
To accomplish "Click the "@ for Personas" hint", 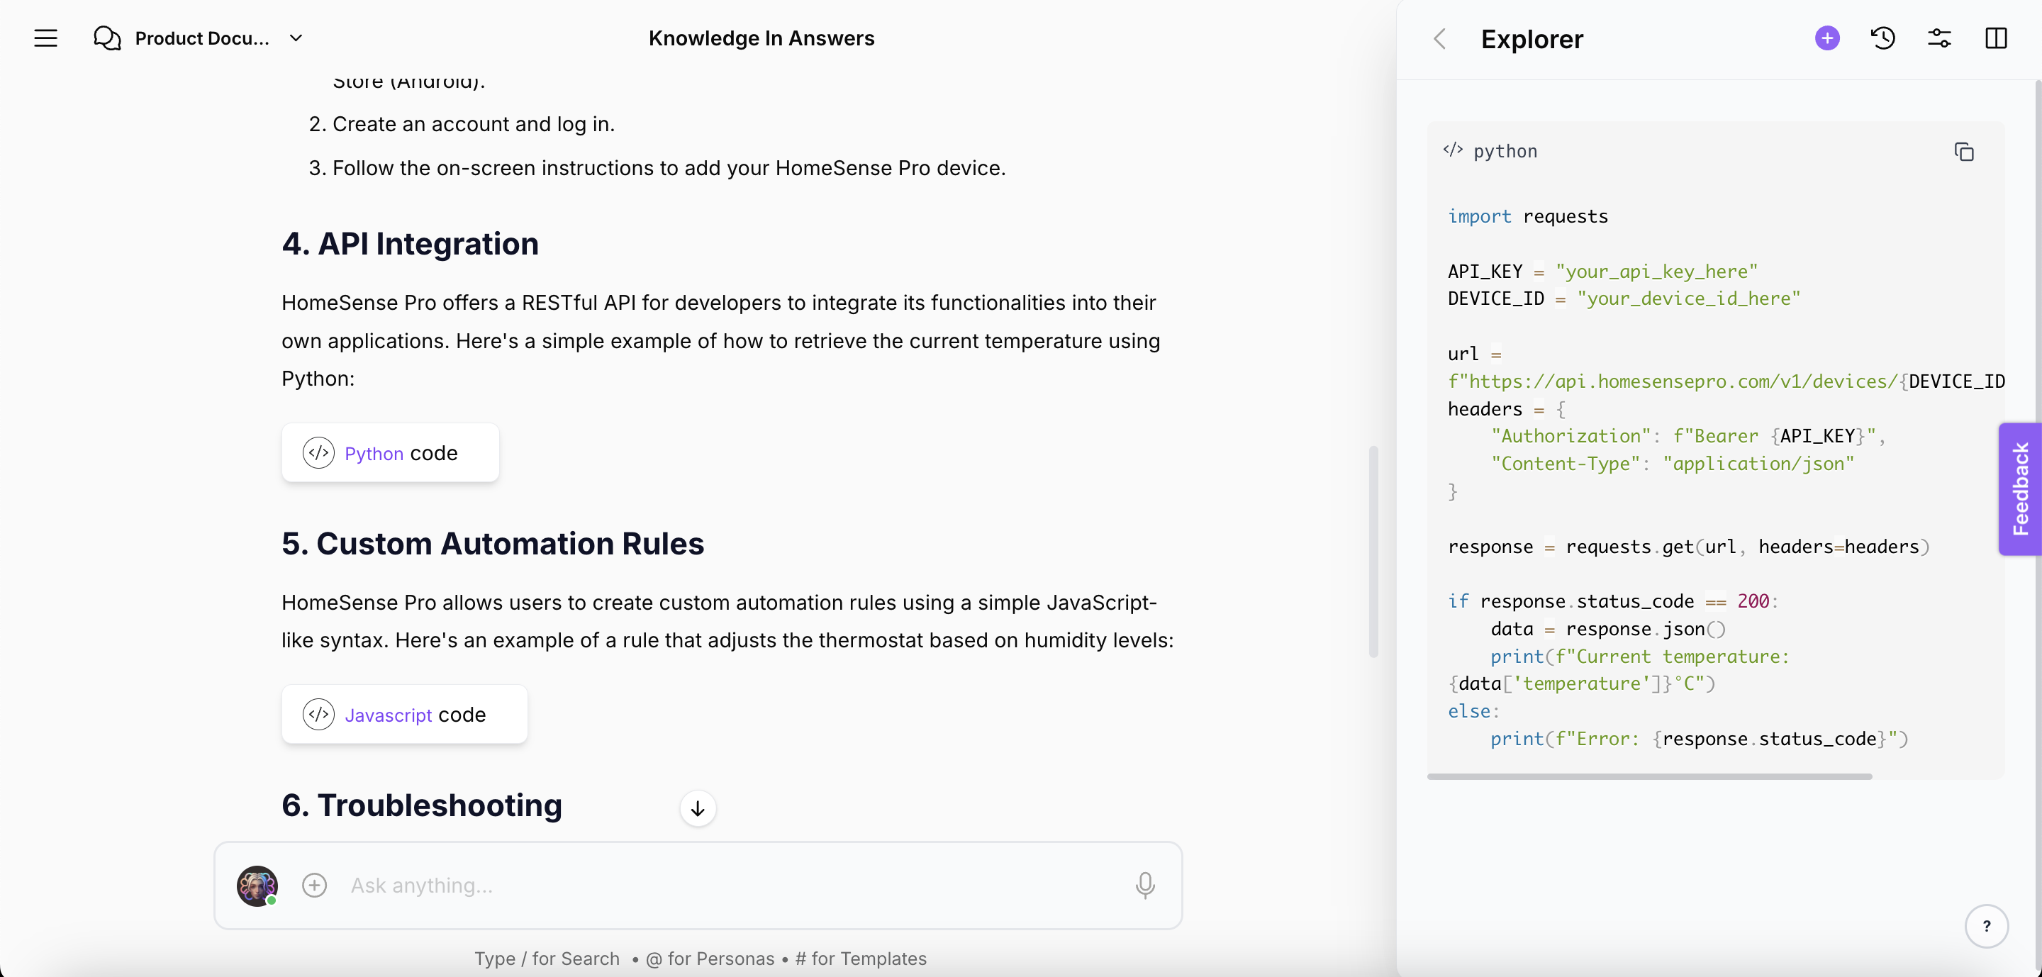I will tap(710, 959).
